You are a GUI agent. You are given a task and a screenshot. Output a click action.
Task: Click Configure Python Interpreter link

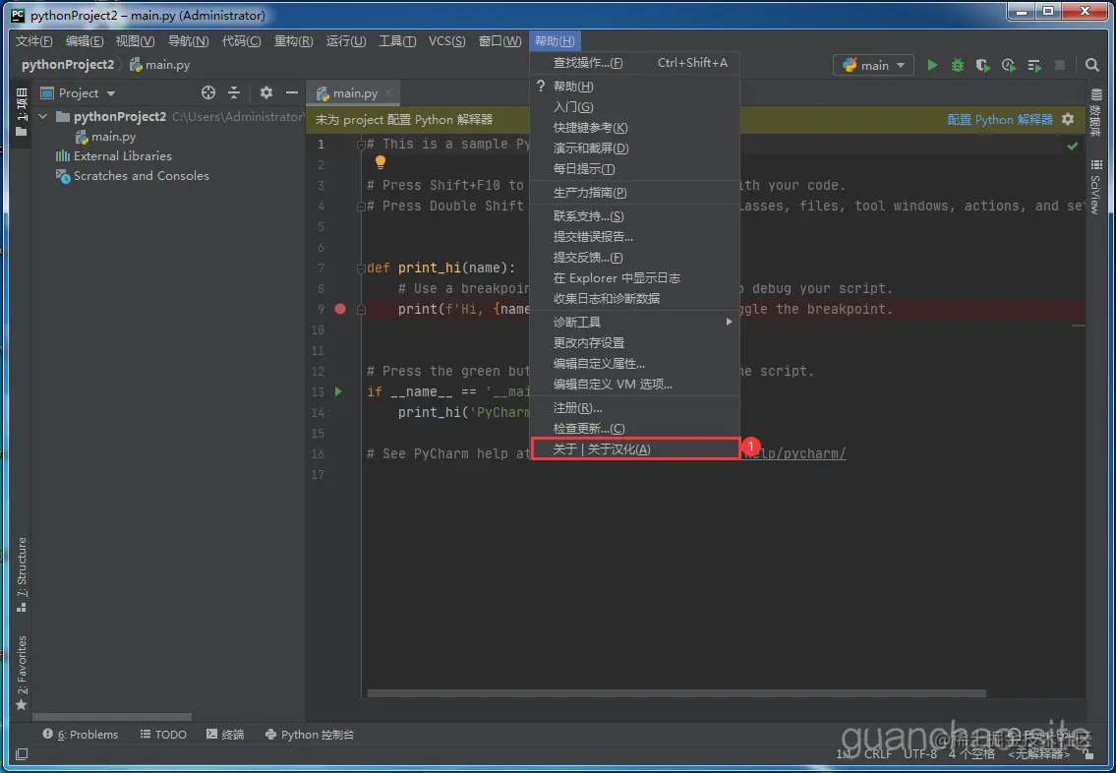pos(999,119)
